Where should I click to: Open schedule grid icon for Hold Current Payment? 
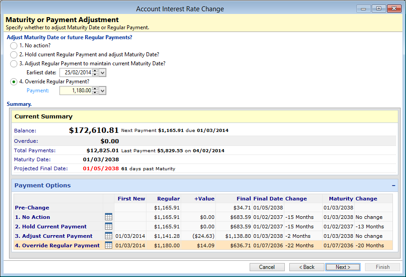click(109, 226)
